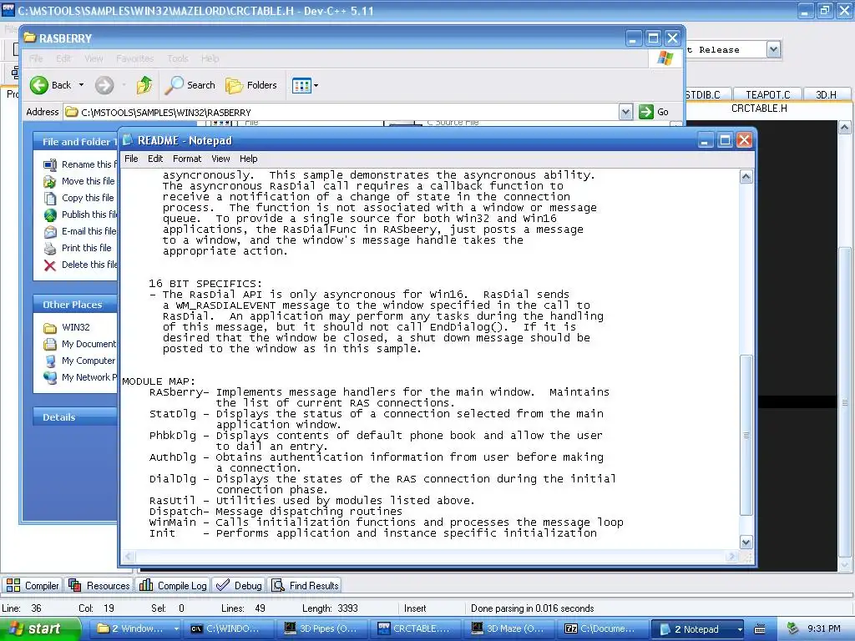This screenshot has height=641, width=855.
Task: Open the Find Results tab
Action: pos(306,585)
